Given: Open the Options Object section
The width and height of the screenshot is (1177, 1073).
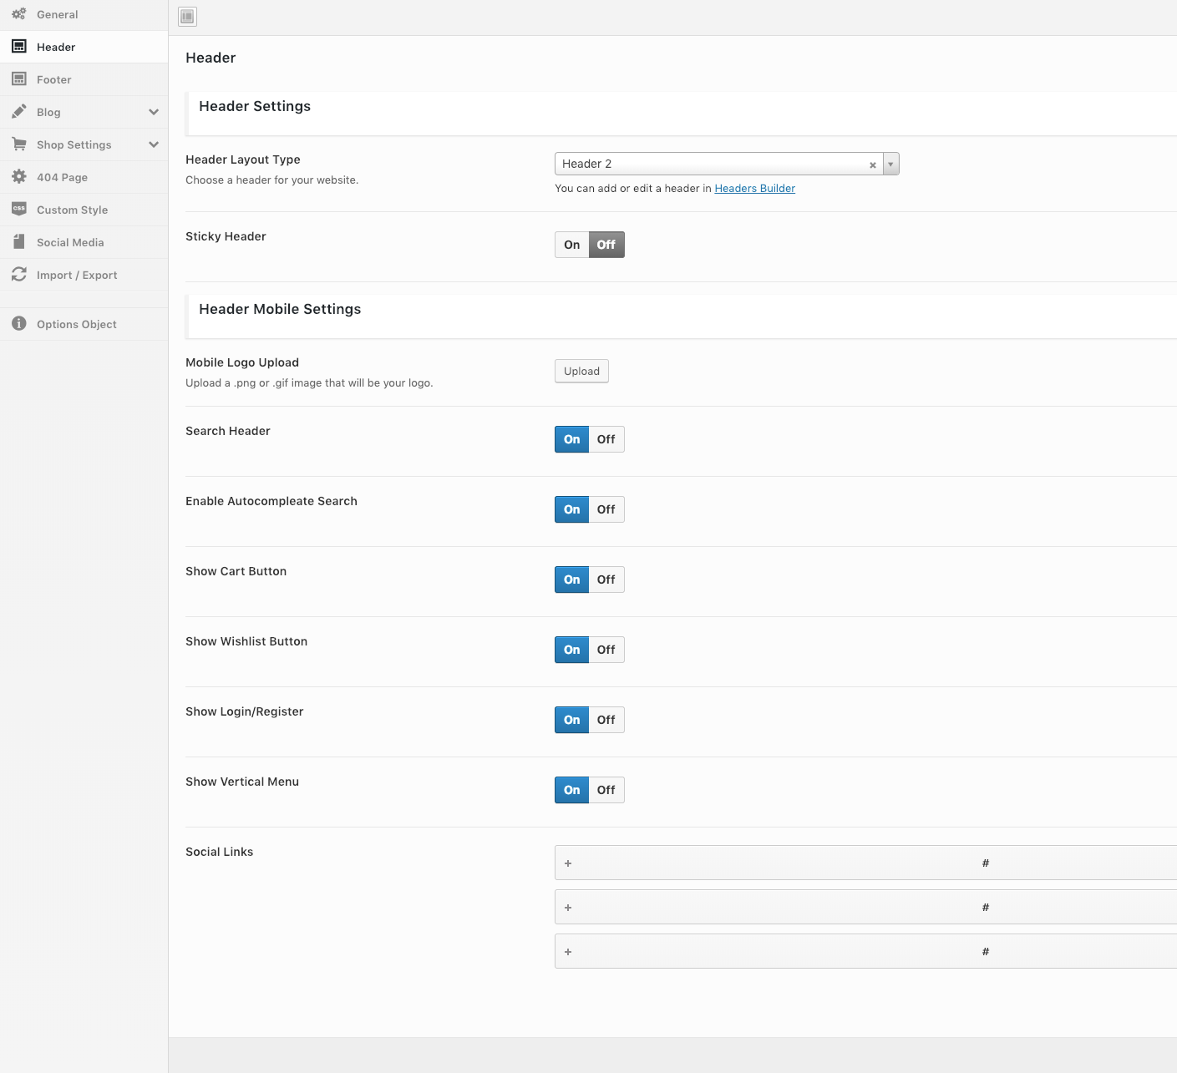Looking at the screenshot, I should (76, 324).
